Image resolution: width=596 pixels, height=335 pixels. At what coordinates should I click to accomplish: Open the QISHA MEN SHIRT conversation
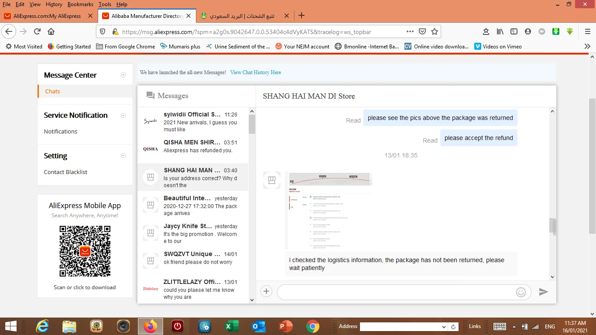[193, 150]
